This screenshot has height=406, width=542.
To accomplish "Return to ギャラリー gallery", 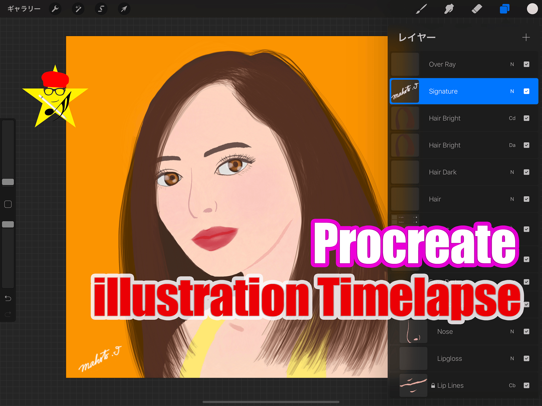I will tap(24, 9).
